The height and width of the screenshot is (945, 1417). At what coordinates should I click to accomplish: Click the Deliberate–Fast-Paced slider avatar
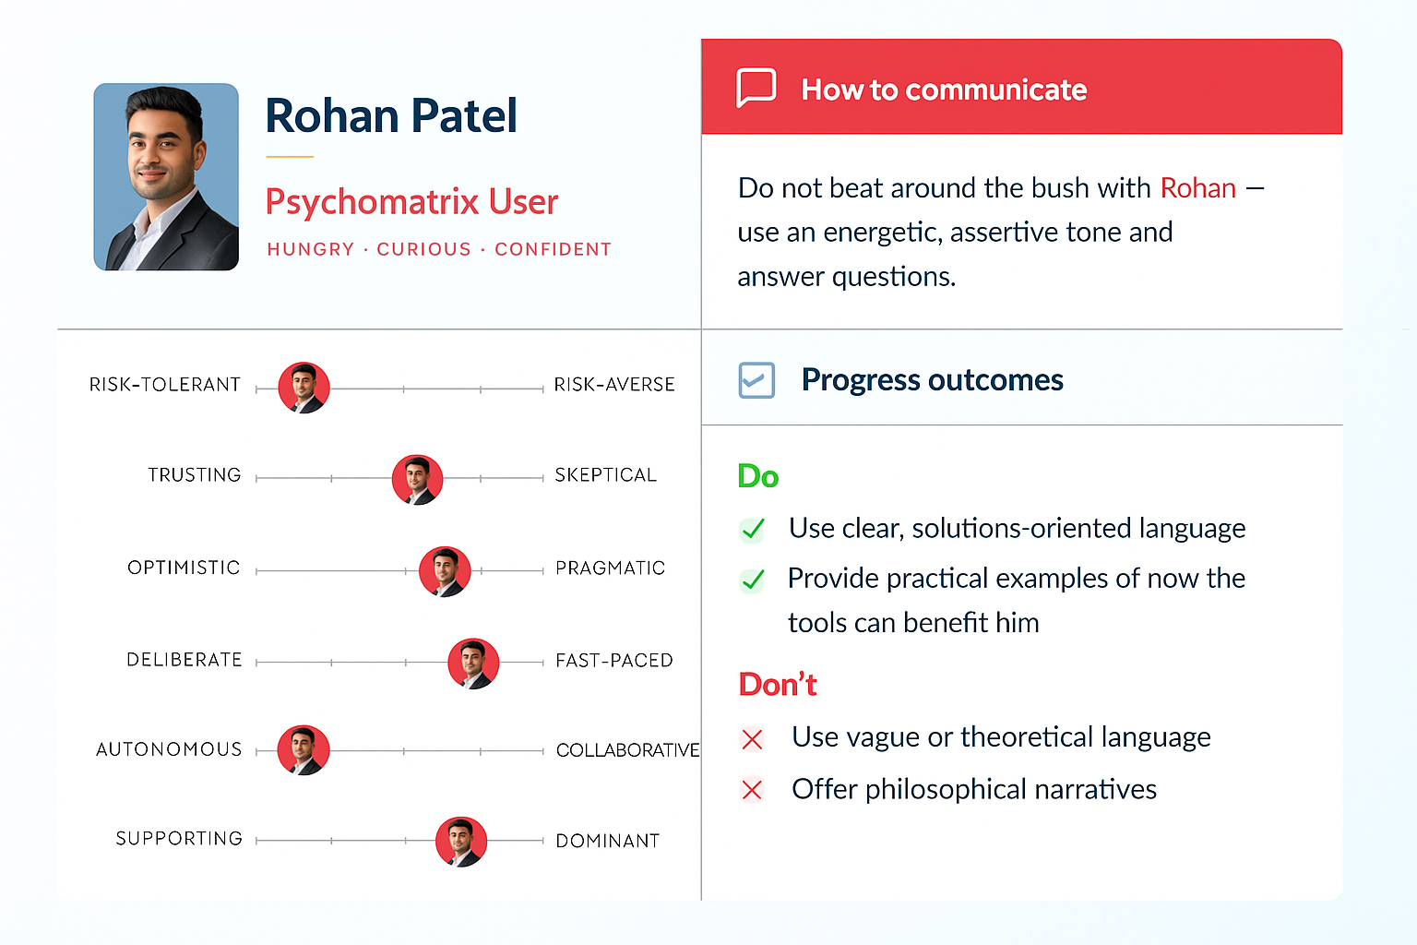click(473, 663)
